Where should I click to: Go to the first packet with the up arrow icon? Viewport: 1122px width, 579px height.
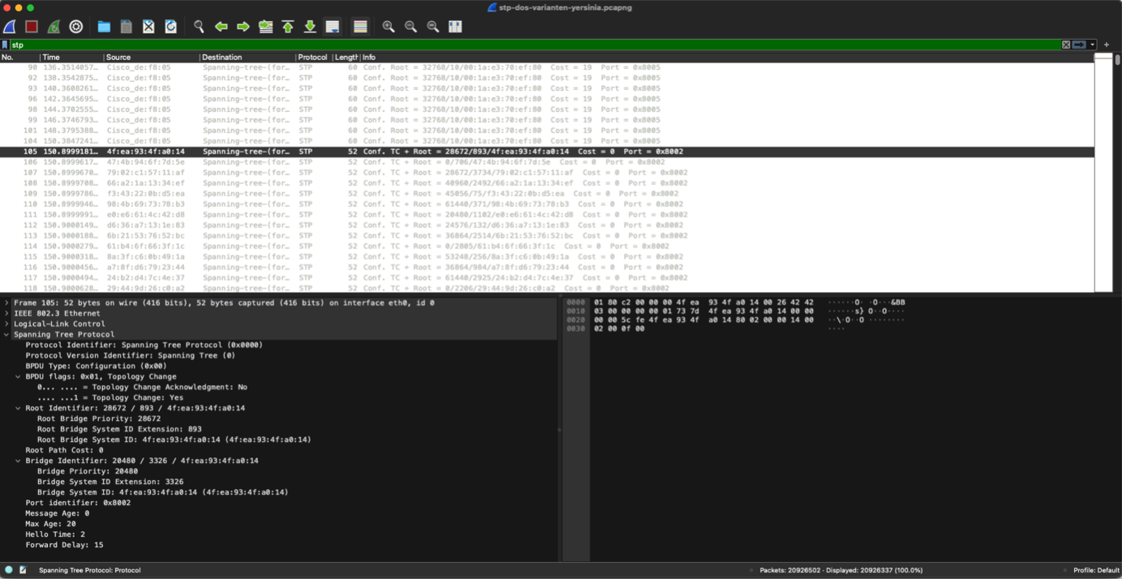[x=288, y=26]
